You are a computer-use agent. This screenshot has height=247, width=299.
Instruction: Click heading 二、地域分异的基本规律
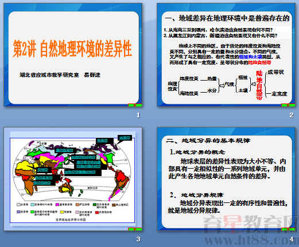click(x=208, y=141)
